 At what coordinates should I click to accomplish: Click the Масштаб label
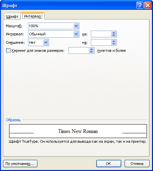[x=14, y=26]
